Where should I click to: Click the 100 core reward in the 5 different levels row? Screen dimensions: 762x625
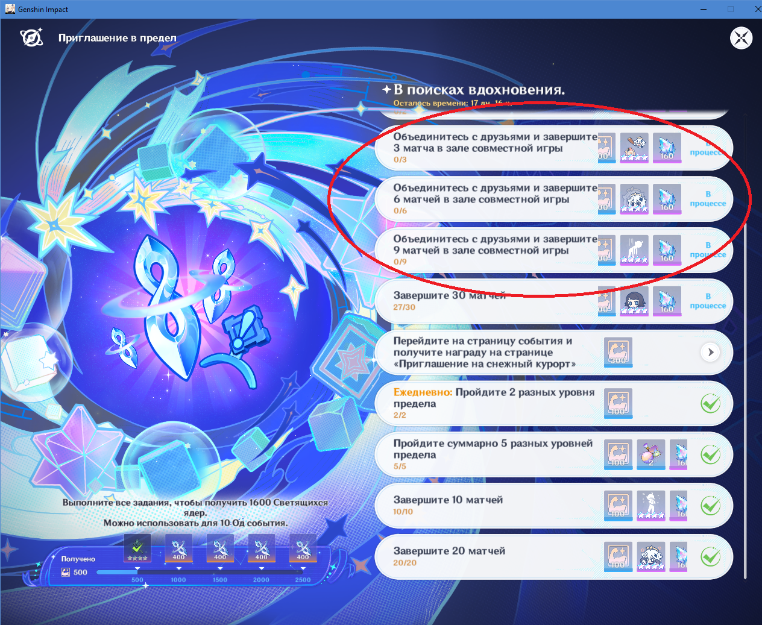(x=619, y=454)
